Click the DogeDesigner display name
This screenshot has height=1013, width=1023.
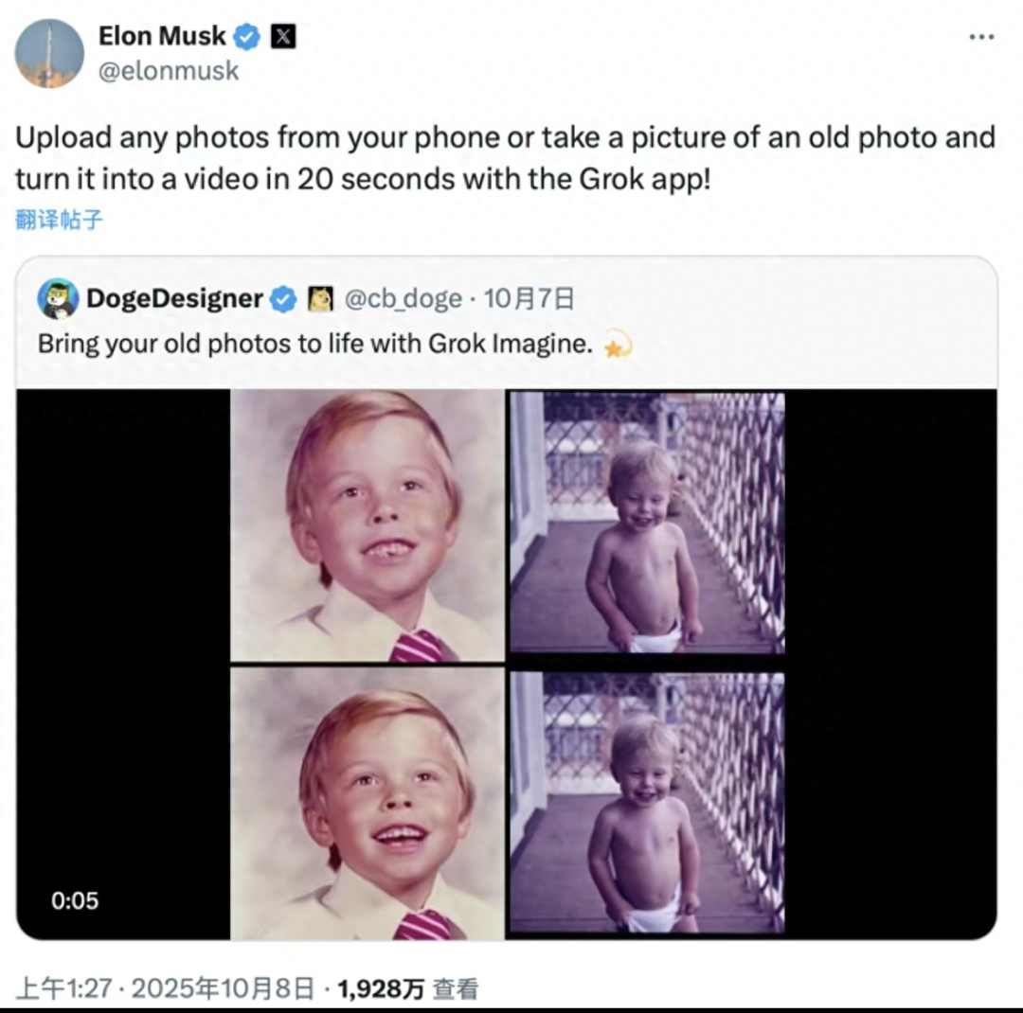click(x=174, y=299)
